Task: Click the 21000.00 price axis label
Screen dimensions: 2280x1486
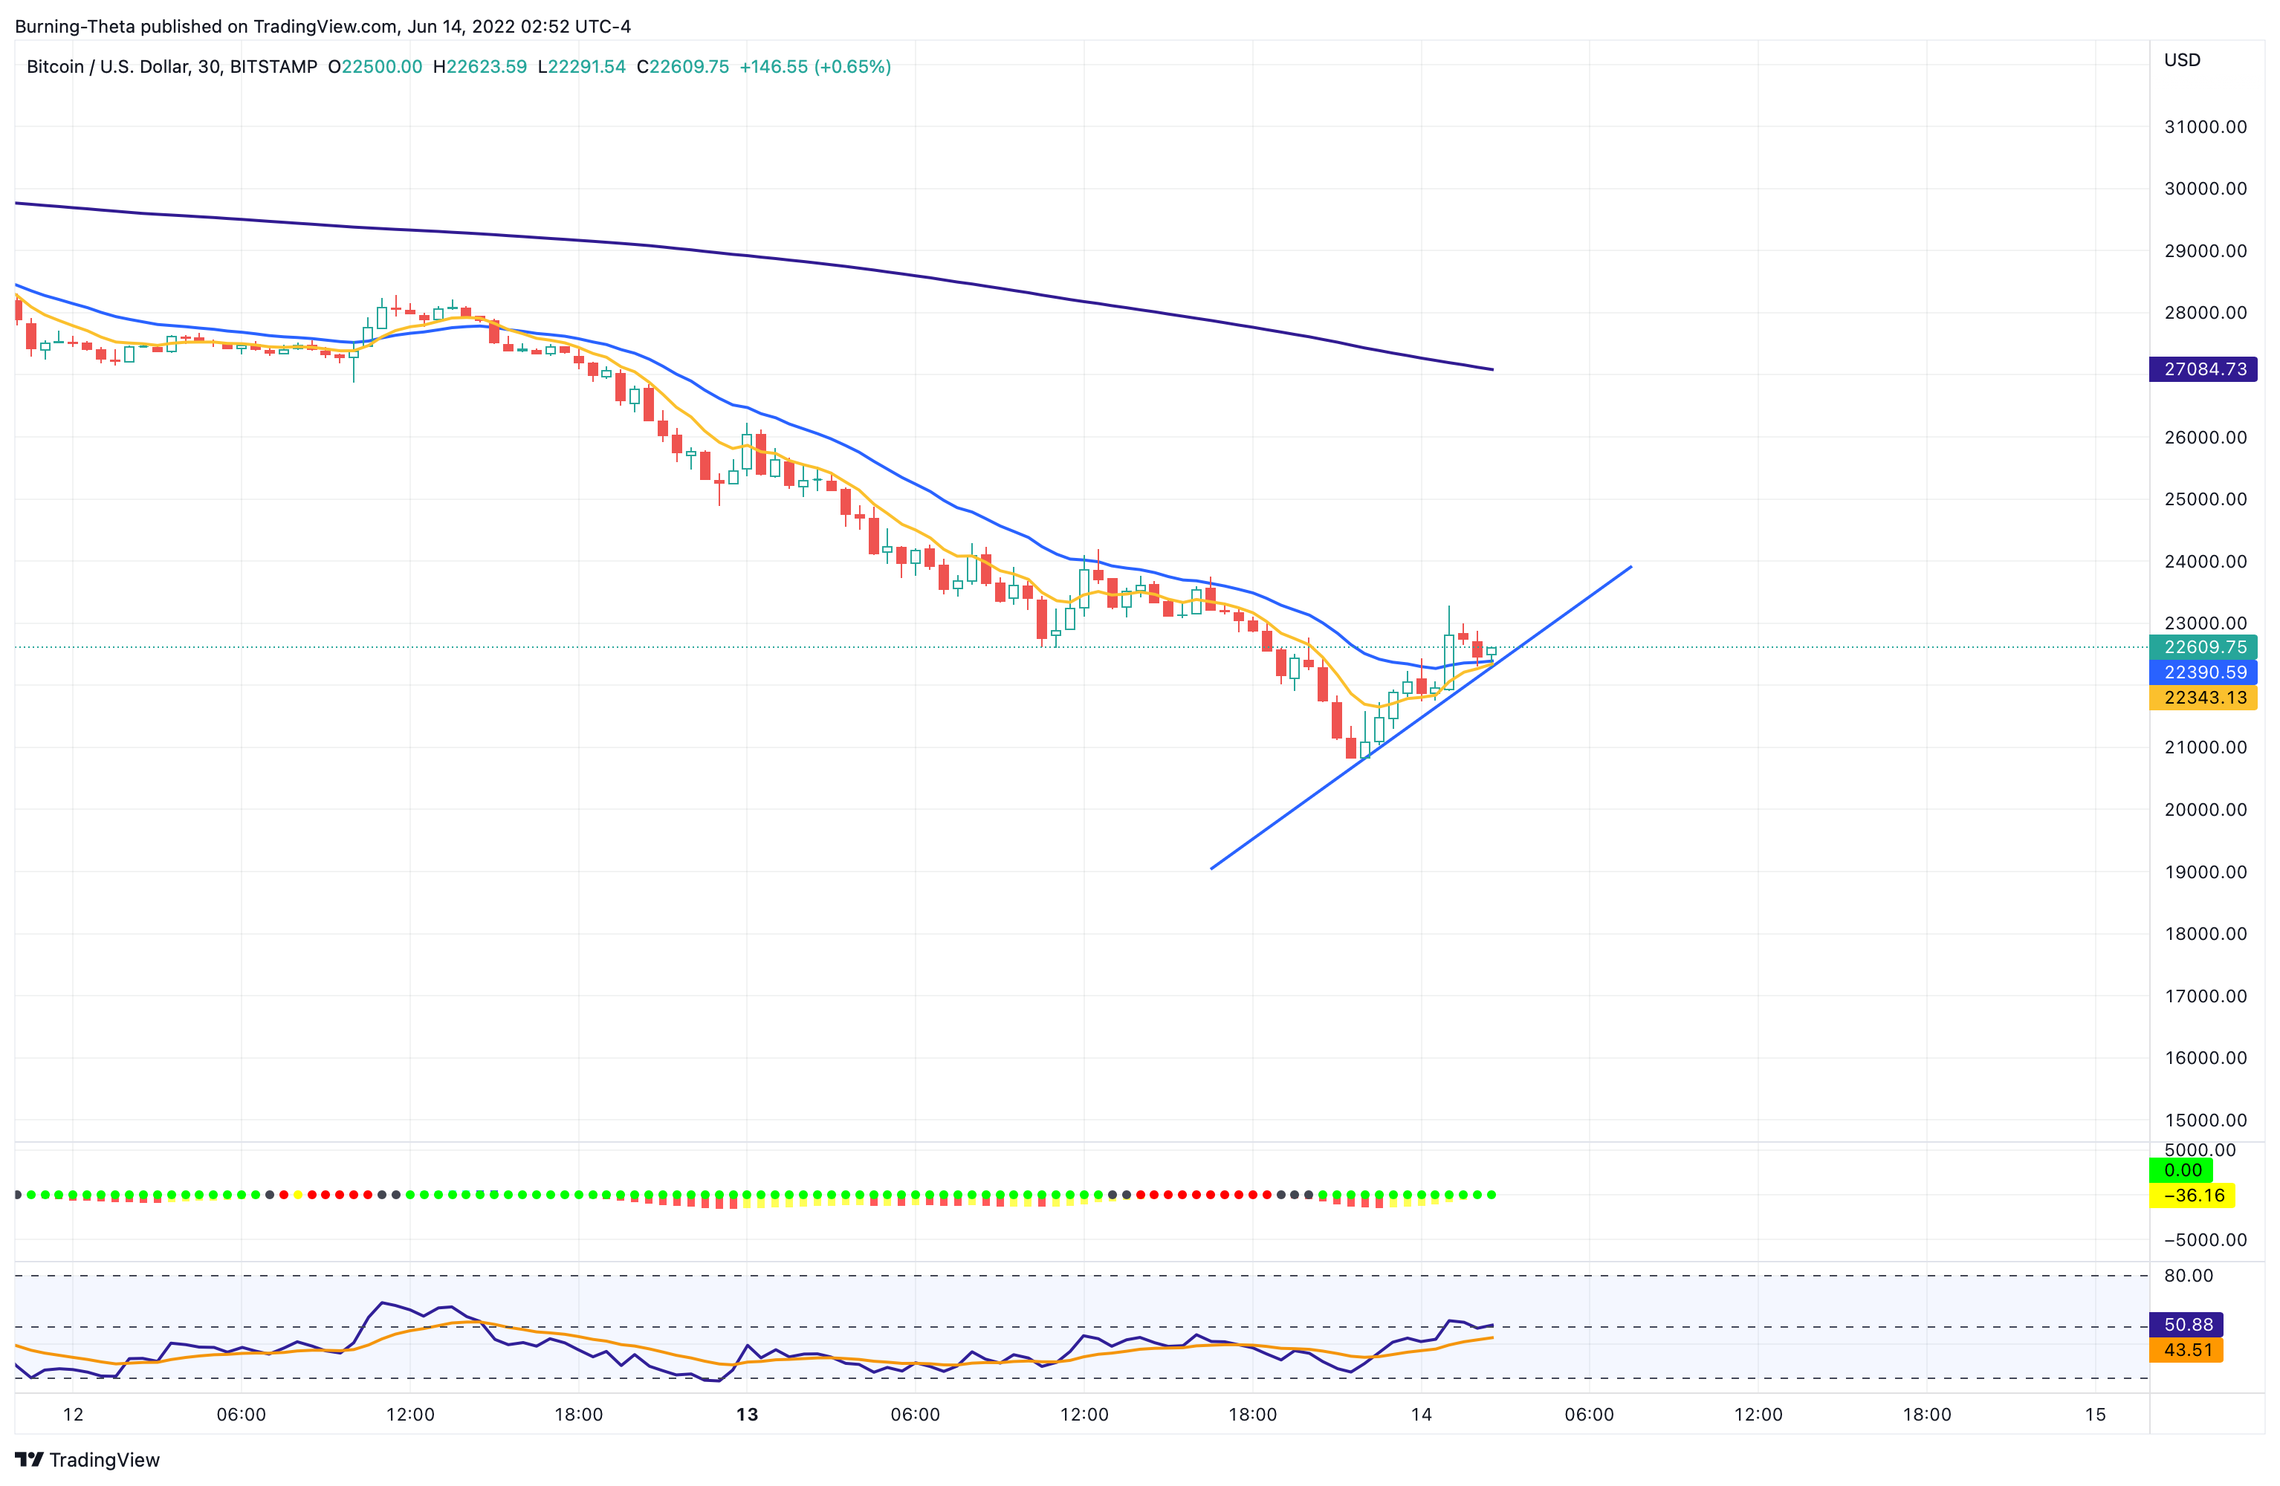Action: tap(2205, 747)
